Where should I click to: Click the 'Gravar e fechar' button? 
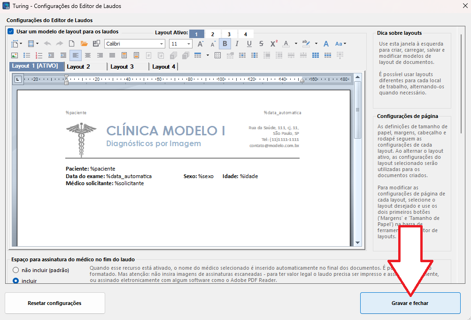pyautogui.click(x=410, y=303)
